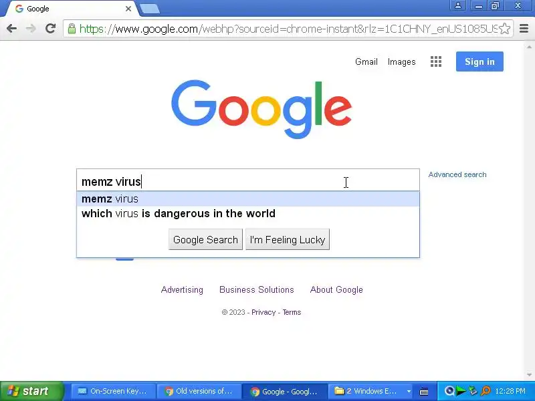Image resolution: width=535 pixels, height=401 pixels.
Task: Click the address bar URL
Action: 288,29
